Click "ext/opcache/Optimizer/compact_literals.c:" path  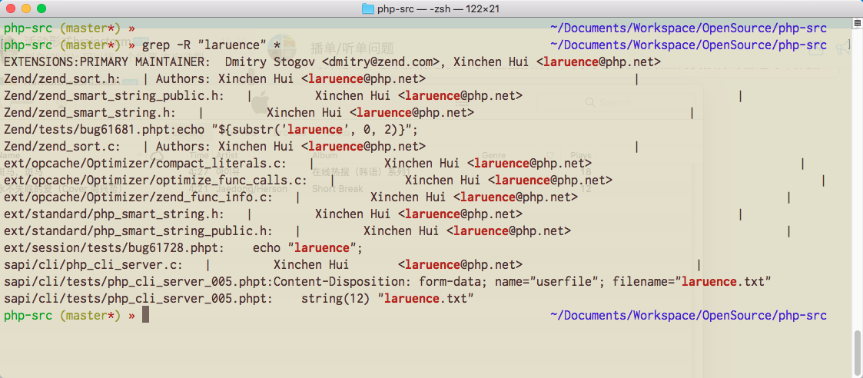click(145, 164)
